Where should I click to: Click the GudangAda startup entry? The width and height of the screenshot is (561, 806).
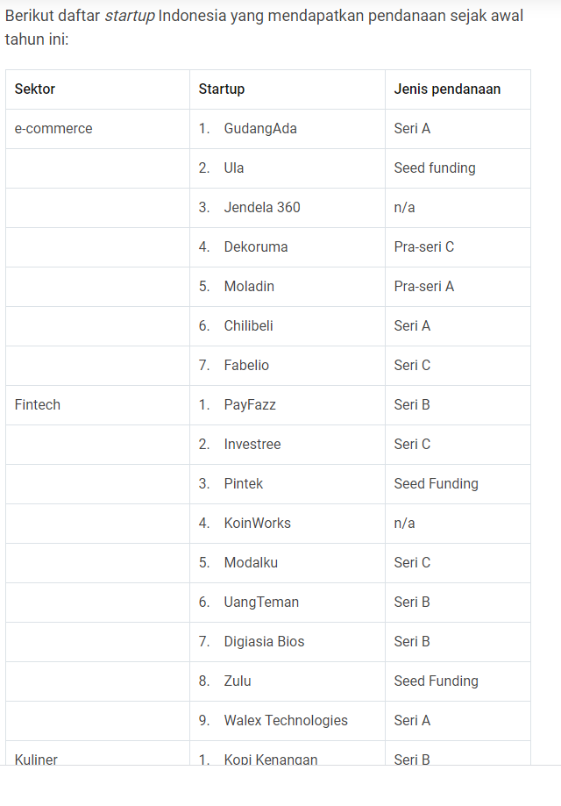tap(260, 129)
